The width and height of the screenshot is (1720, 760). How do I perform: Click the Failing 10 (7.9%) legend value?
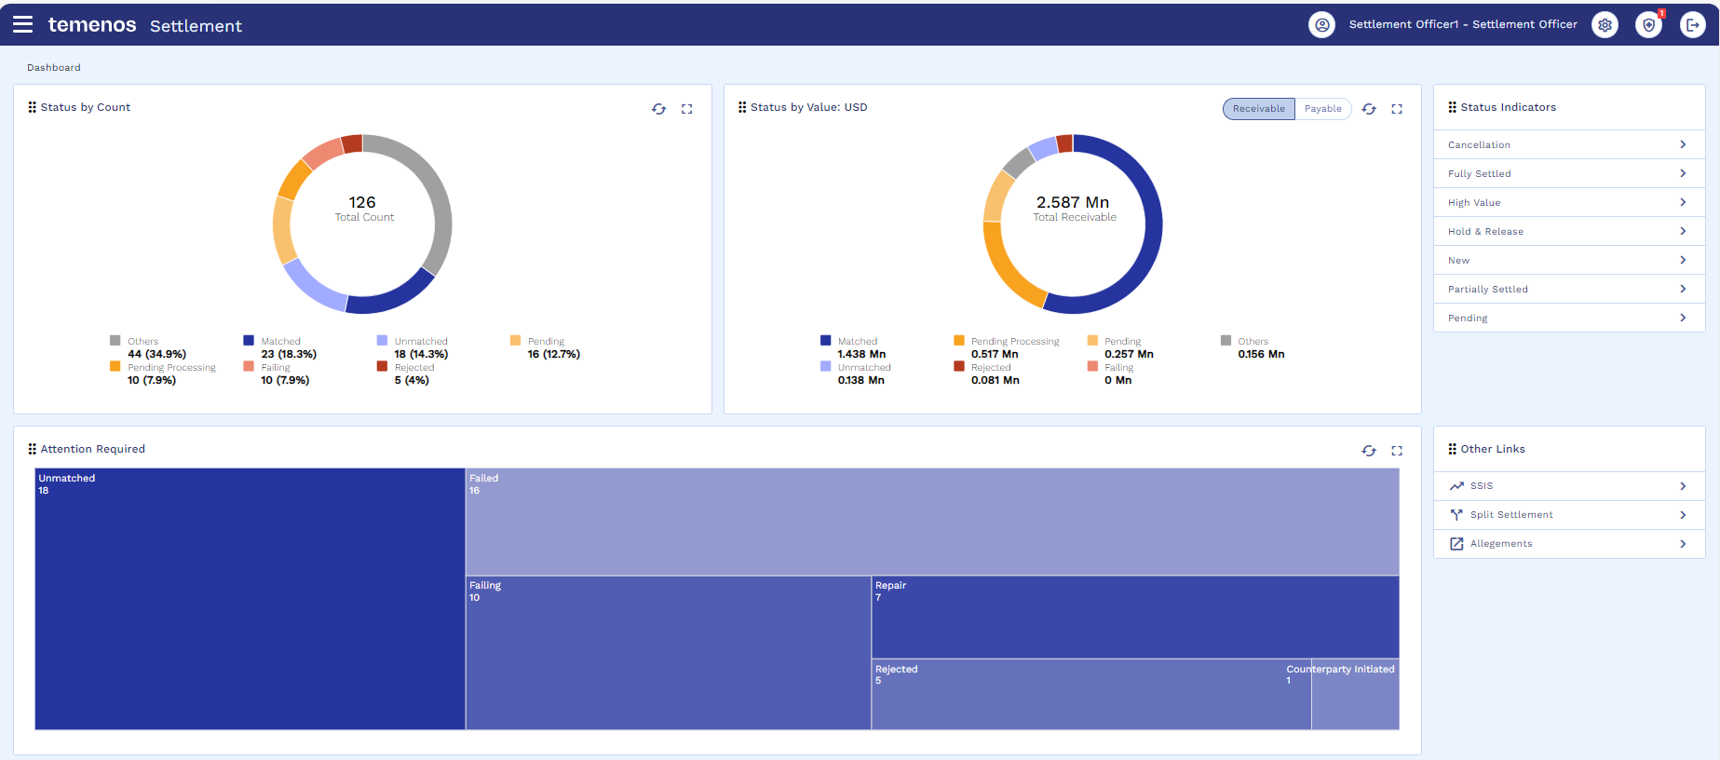tap(285, 381)
